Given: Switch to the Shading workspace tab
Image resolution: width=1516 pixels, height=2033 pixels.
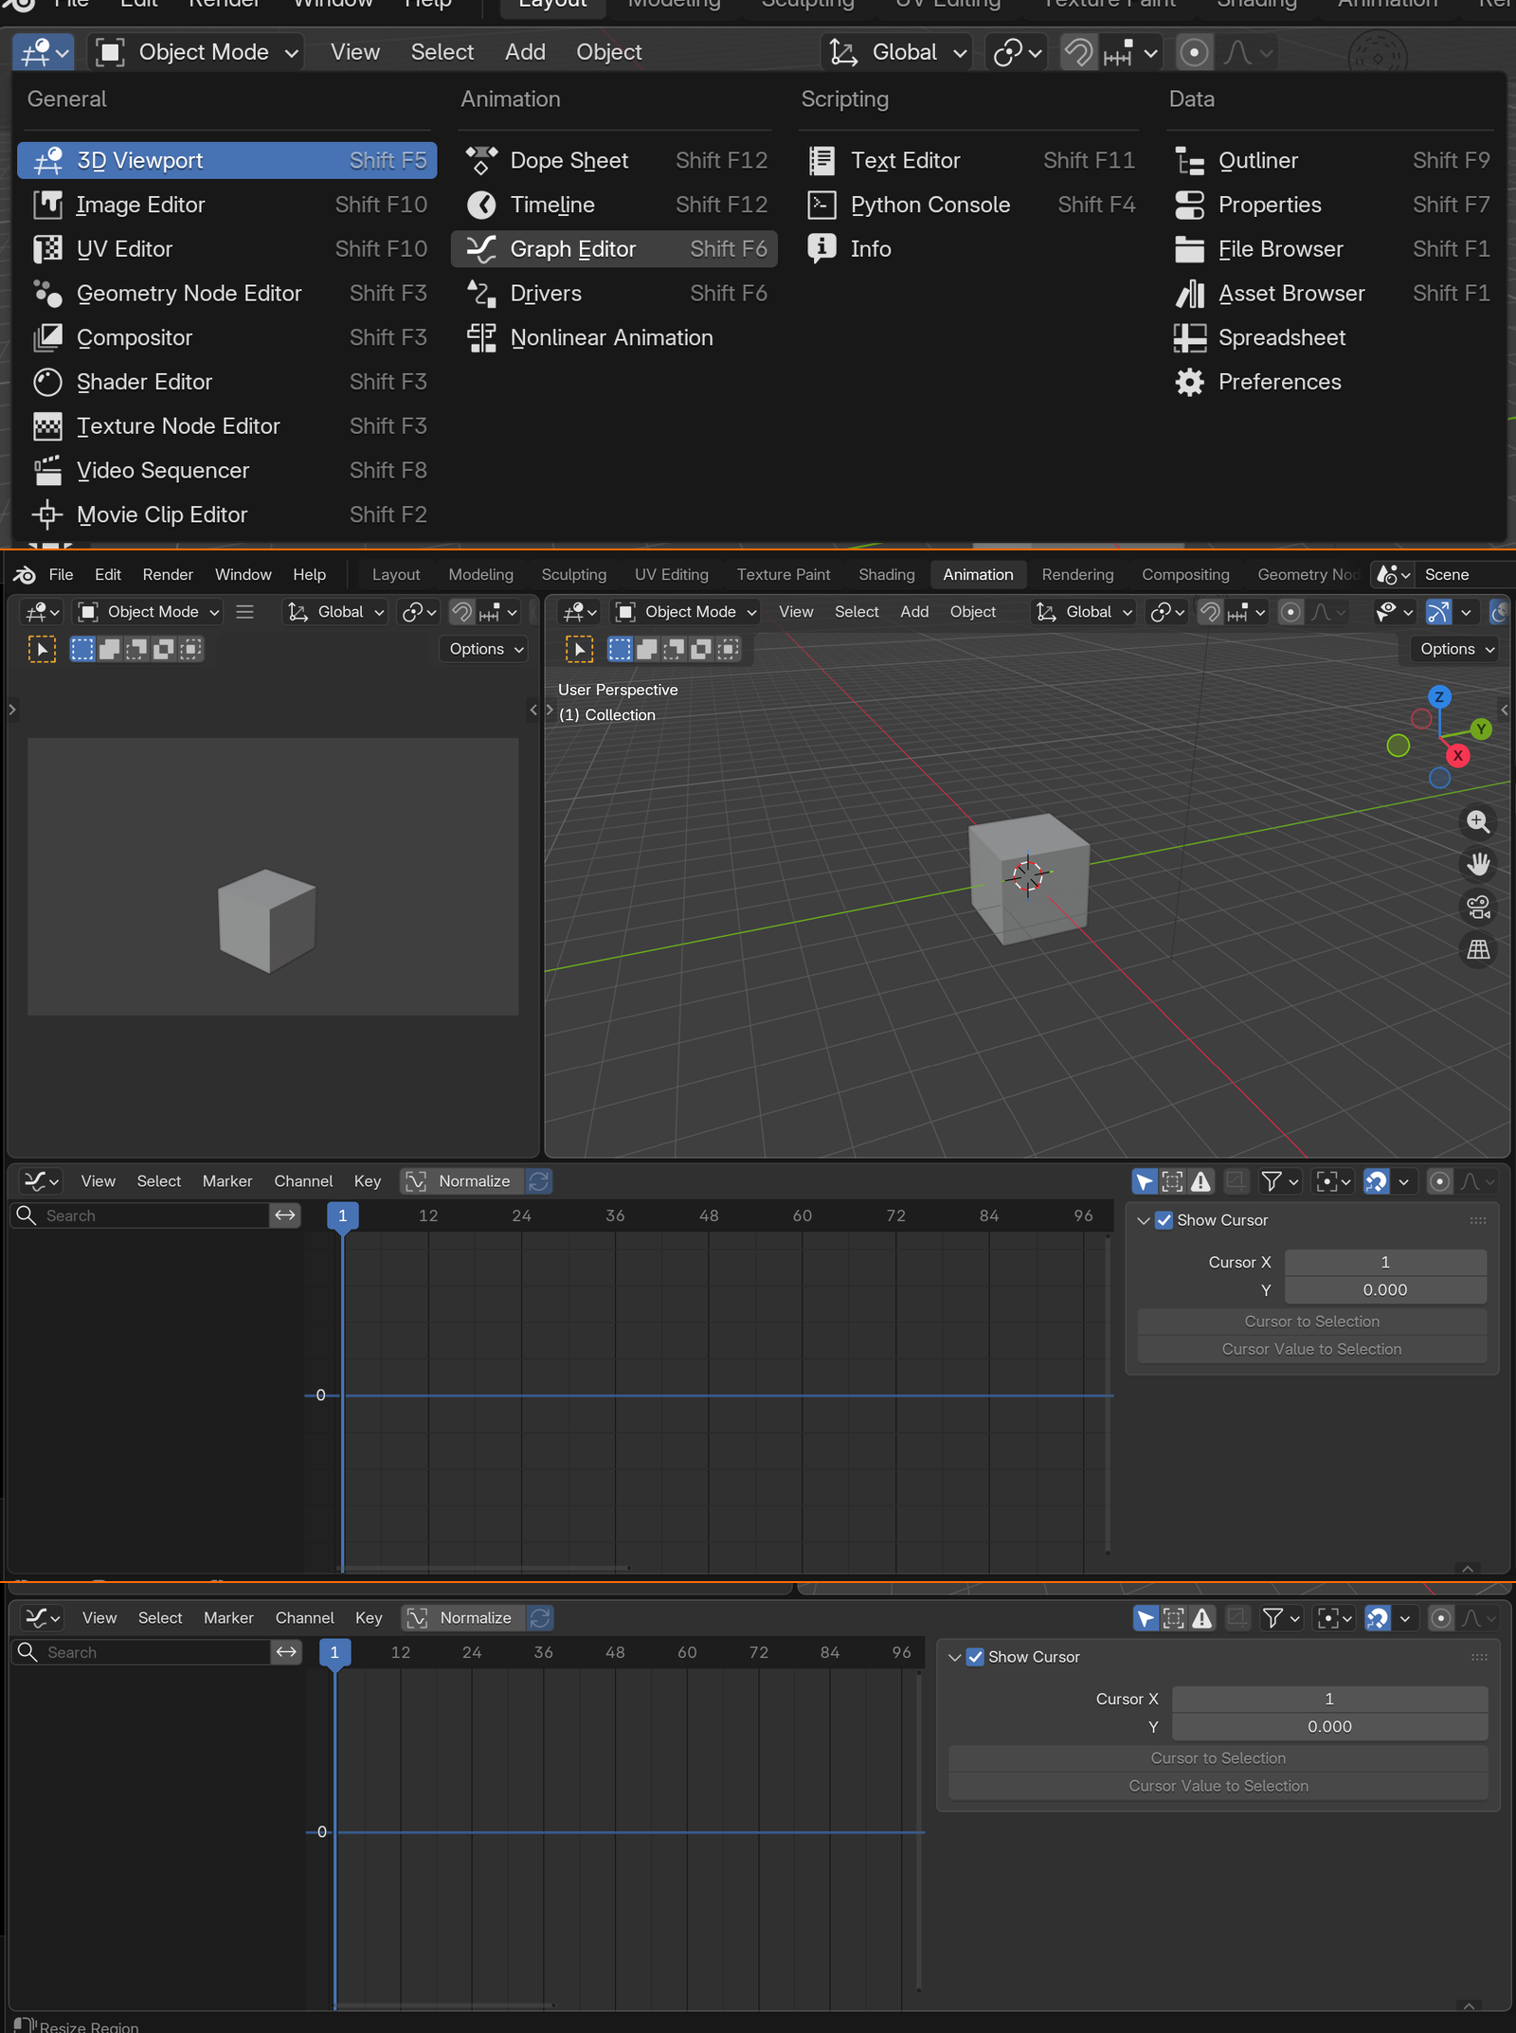Looking at the screenshot, I should 886,574.
